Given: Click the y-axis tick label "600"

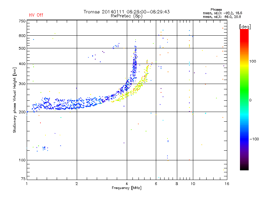Looking at the screenshot, I should coord(22,36).
